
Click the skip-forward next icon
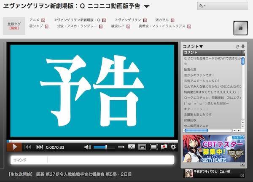(40, 147)
